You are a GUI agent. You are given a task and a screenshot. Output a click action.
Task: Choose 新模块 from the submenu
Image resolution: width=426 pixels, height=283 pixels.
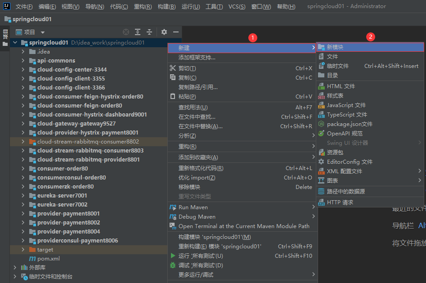370,47
